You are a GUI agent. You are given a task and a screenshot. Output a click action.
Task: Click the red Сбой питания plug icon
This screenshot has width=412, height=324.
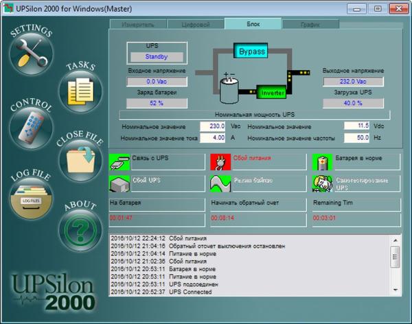220,162
